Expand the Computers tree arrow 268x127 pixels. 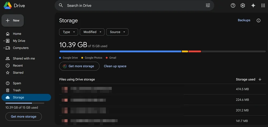tap(4, 48)
